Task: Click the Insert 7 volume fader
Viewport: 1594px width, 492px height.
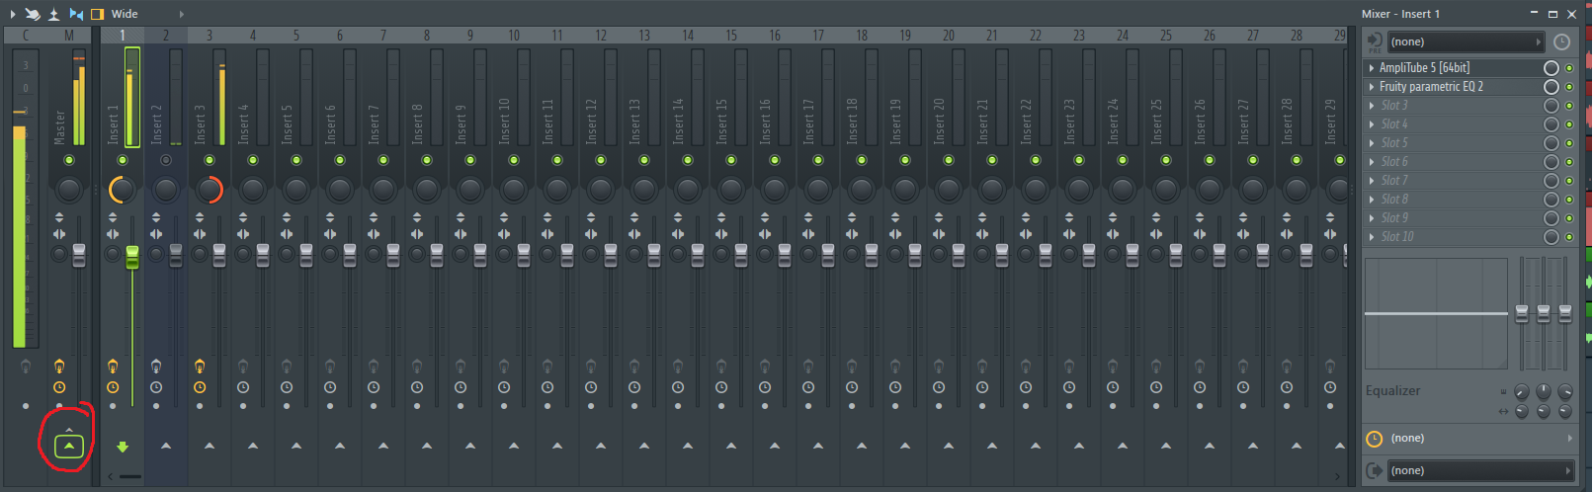Action: click(x=393, y=255)
